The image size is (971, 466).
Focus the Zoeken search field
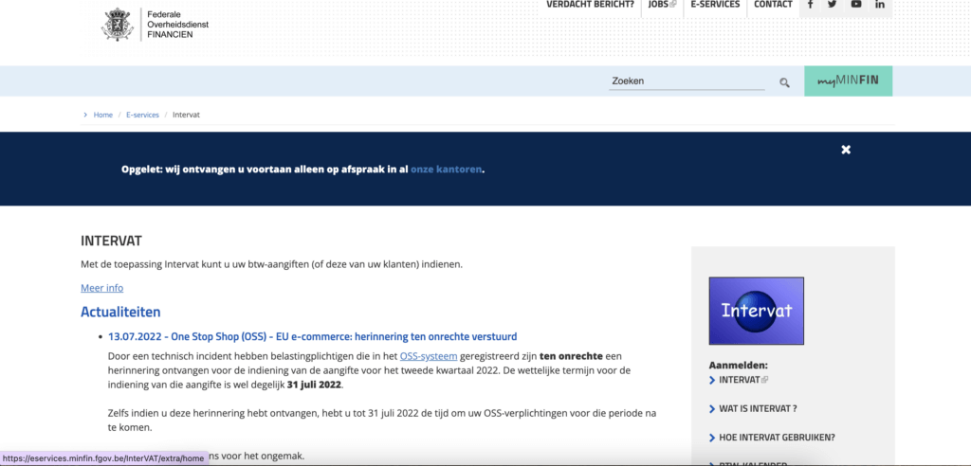pos(687,81)
